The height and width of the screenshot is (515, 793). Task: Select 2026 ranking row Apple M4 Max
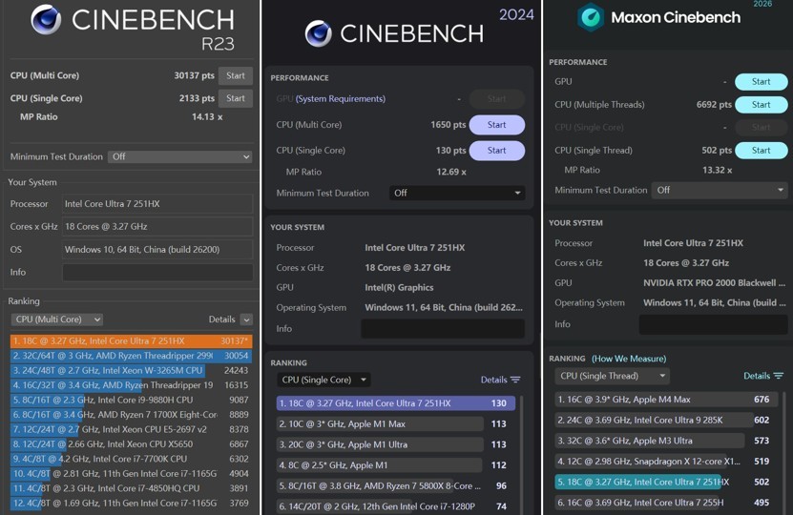tap(666, 400)
